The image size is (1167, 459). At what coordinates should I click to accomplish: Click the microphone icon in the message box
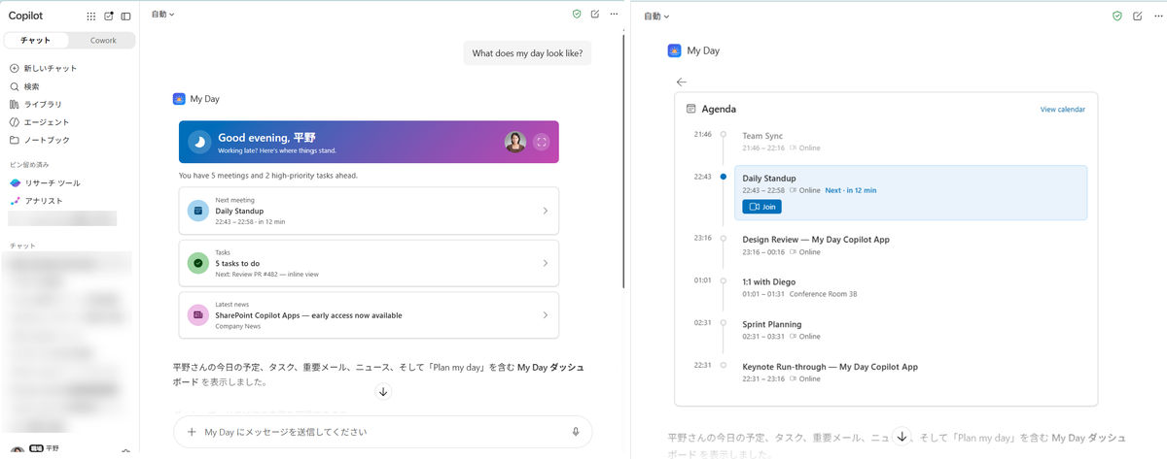576,432
